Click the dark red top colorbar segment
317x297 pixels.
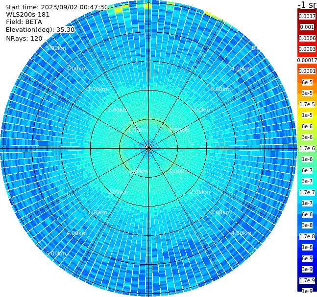(x=307, y=11)
